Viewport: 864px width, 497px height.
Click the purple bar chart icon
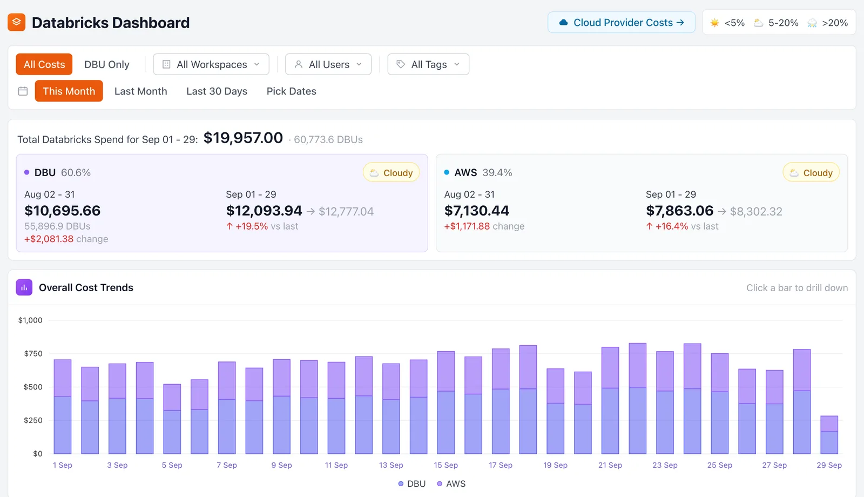point(24,287)
